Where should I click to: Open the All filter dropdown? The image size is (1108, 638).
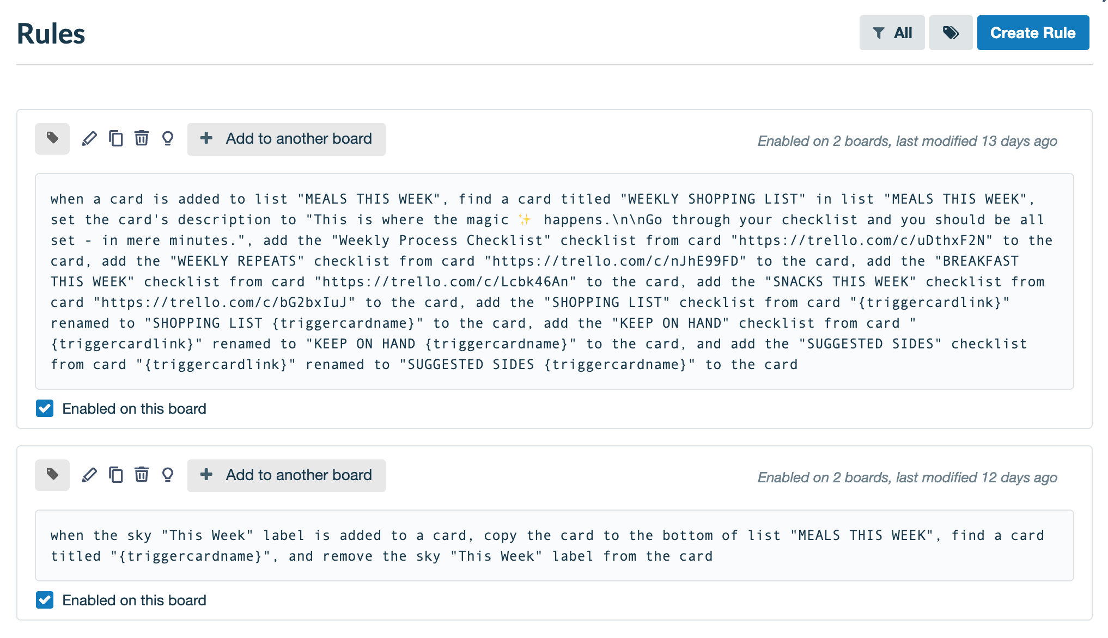point(892,33)
